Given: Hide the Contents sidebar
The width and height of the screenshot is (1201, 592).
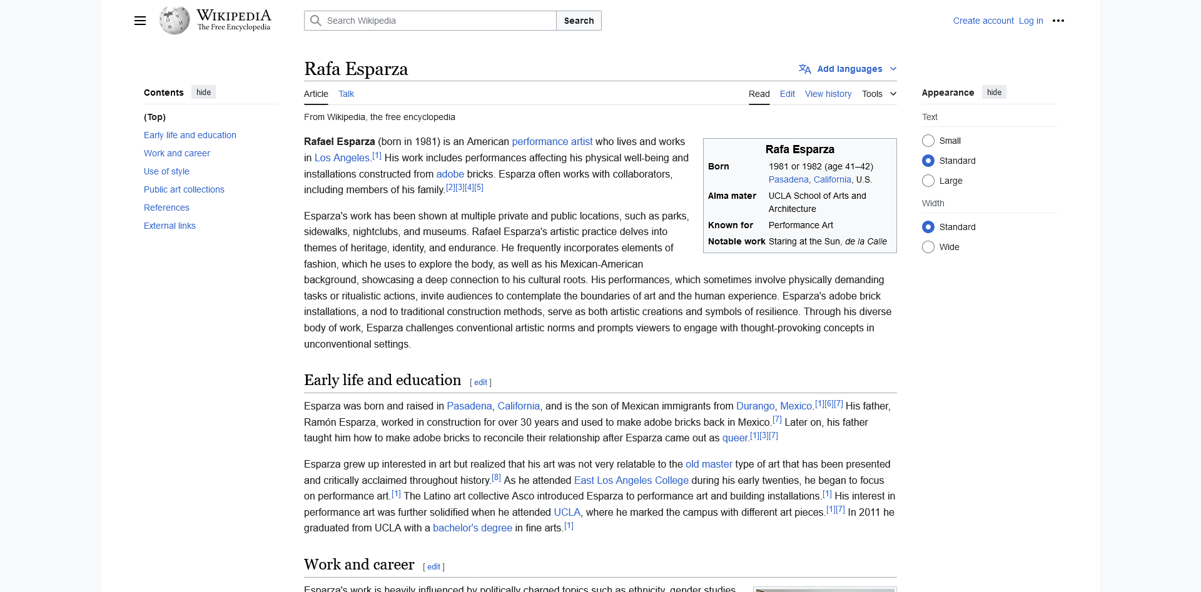Looking at the screenshot, I should 203,93.
